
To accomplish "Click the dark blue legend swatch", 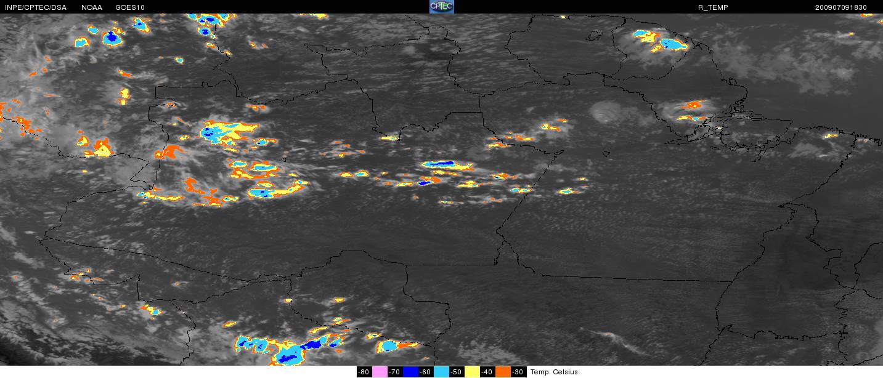I will coord(410,372).
